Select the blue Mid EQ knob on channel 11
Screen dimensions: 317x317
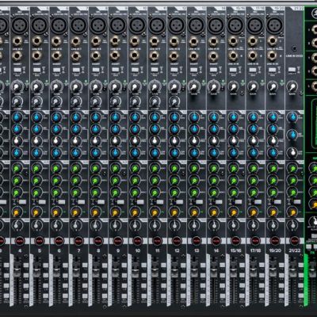pyautogui.click(x=155, y=129)
